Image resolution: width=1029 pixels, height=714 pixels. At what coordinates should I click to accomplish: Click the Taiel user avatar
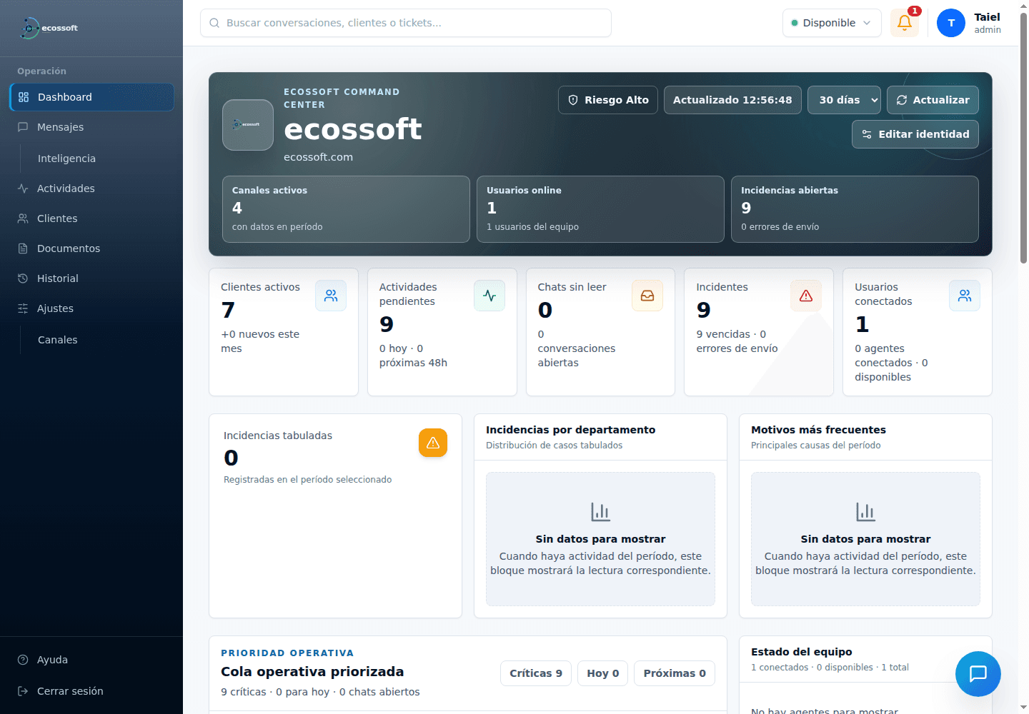[951, 23]
